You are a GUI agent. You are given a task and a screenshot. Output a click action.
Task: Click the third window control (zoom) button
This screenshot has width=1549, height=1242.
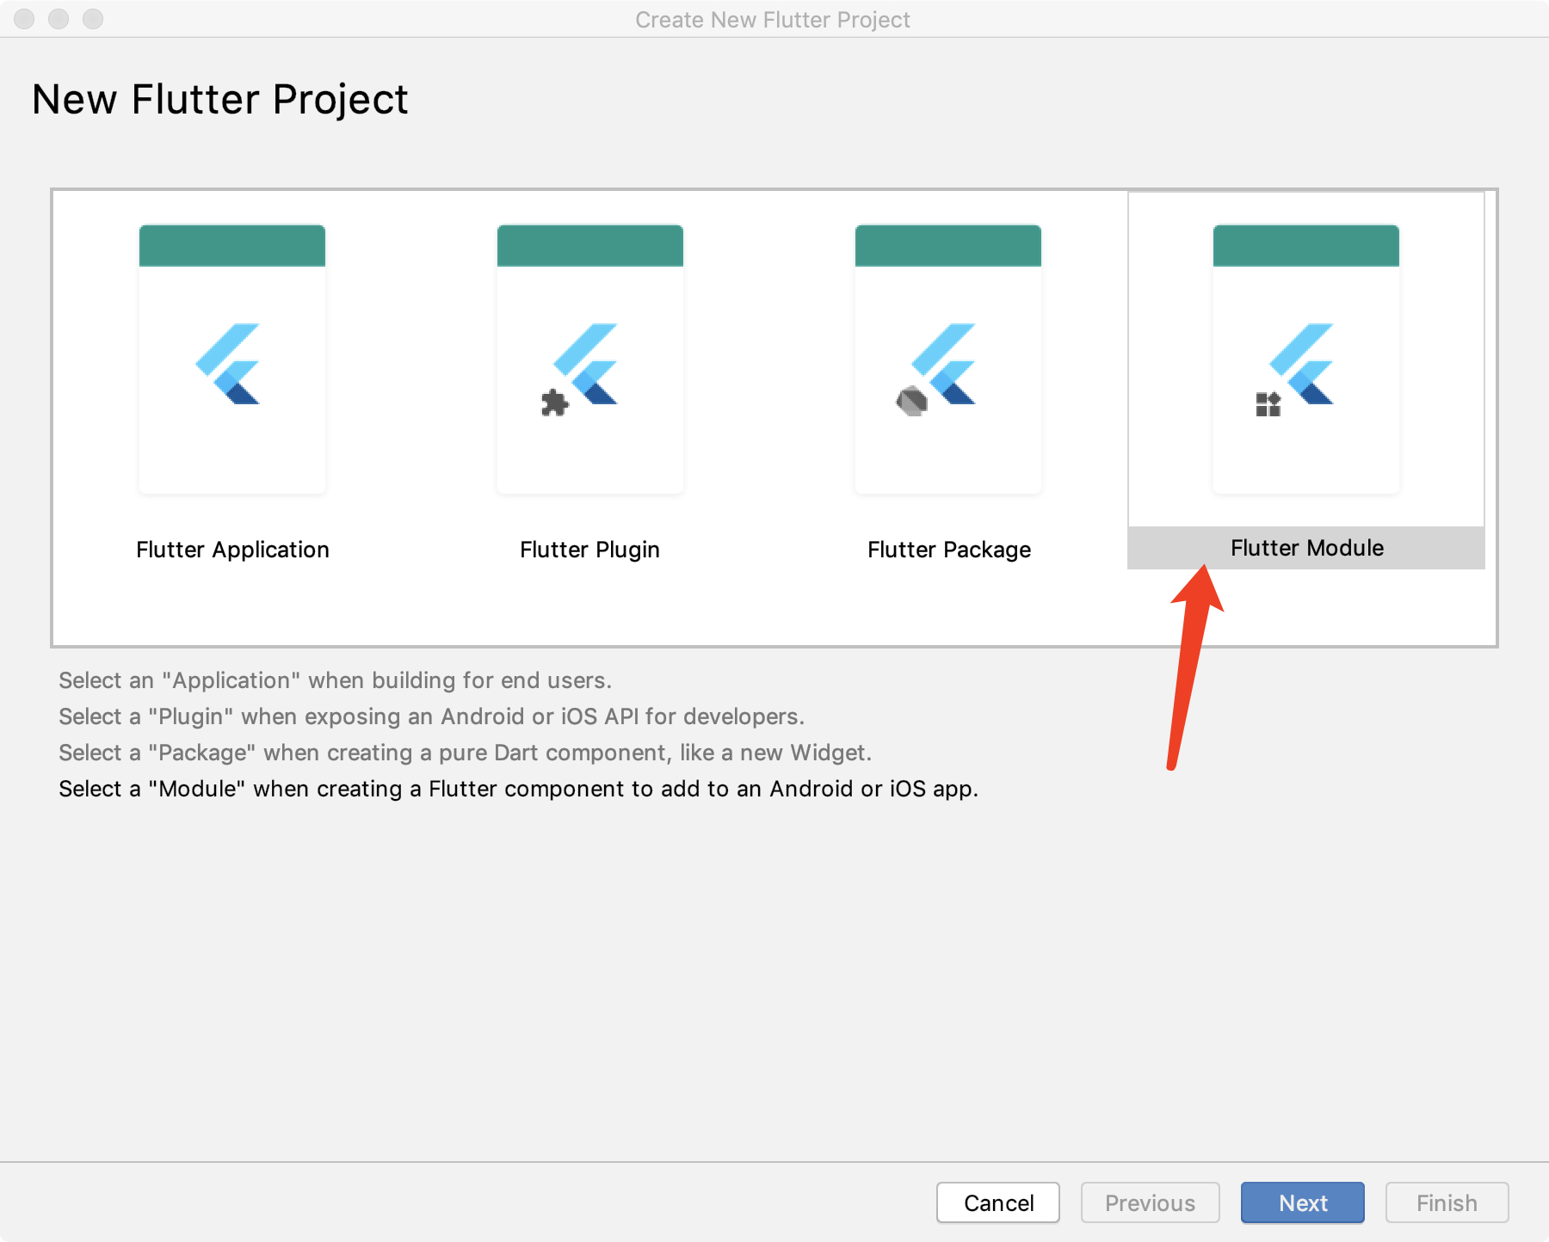(x=93, y=19)
